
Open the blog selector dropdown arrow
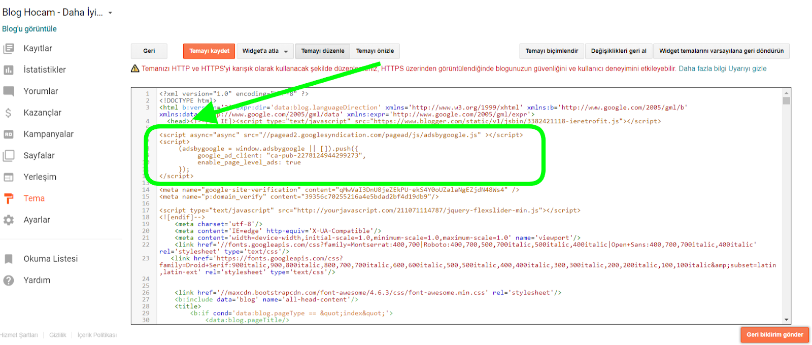pos(110,13)
